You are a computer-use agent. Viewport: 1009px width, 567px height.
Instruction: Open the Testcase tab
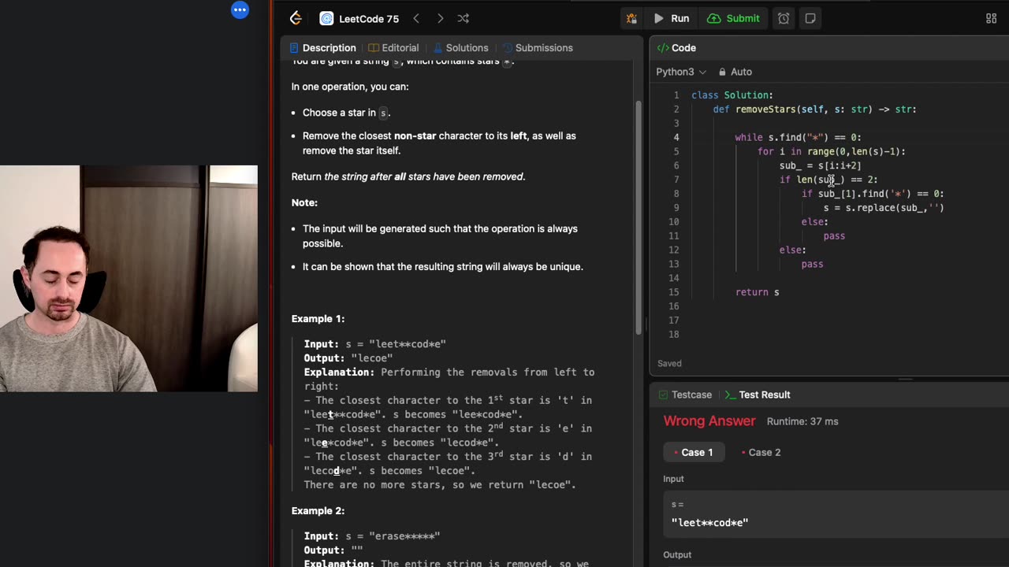(x=684, y=395)
